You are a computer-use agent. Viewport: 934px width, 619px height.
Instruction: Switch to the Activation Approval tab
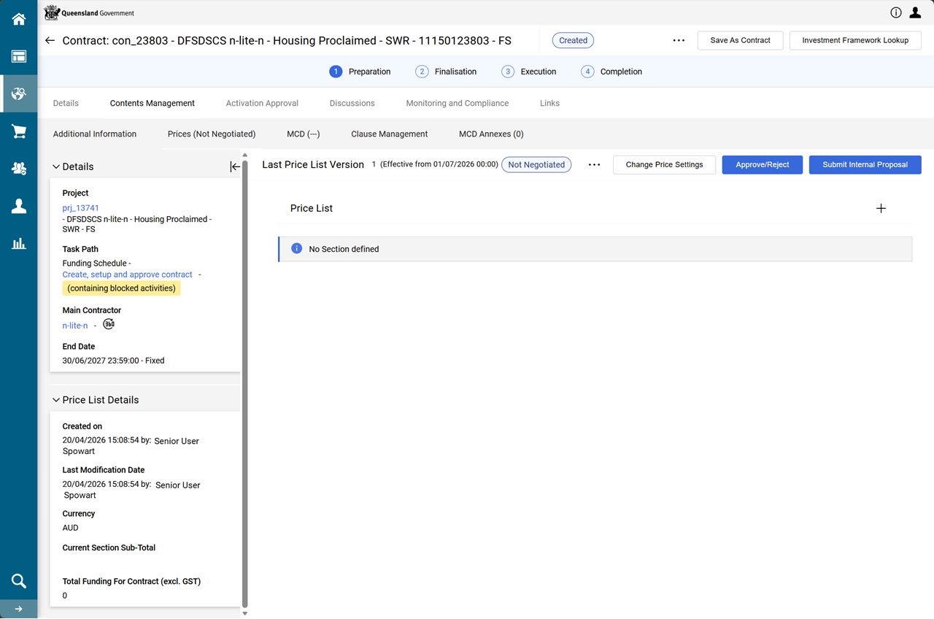(262, 103)
